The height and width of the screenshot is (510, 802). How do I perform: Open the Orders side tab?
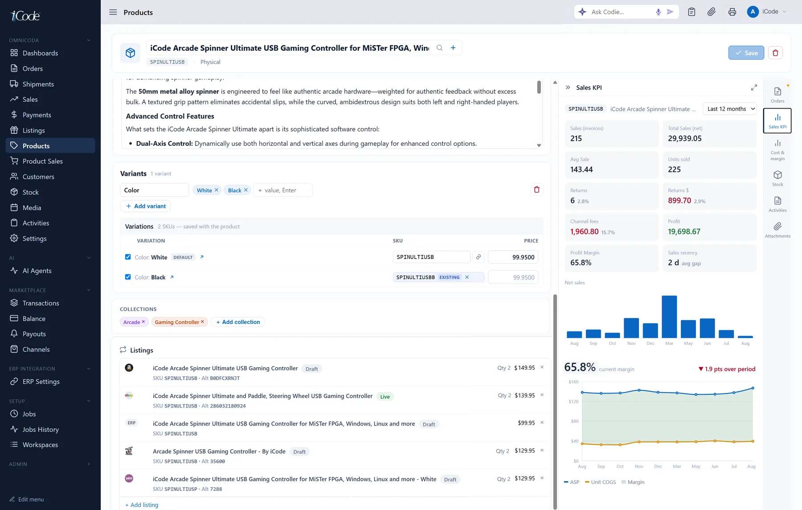[777, 95]
